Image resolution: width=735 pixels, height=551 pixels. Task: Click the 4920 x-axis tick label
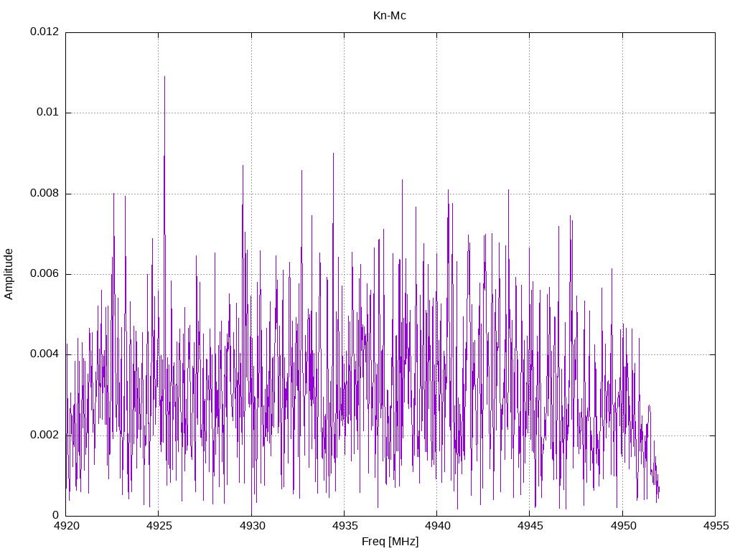point(66,526)
